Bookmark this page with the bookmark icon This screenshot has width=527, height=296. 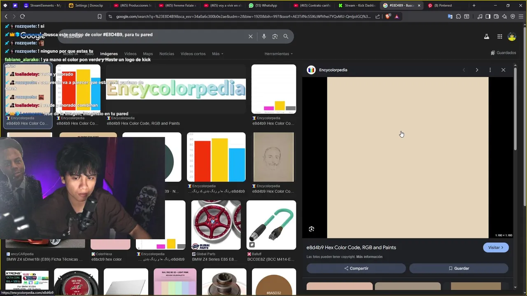[100, 16]
